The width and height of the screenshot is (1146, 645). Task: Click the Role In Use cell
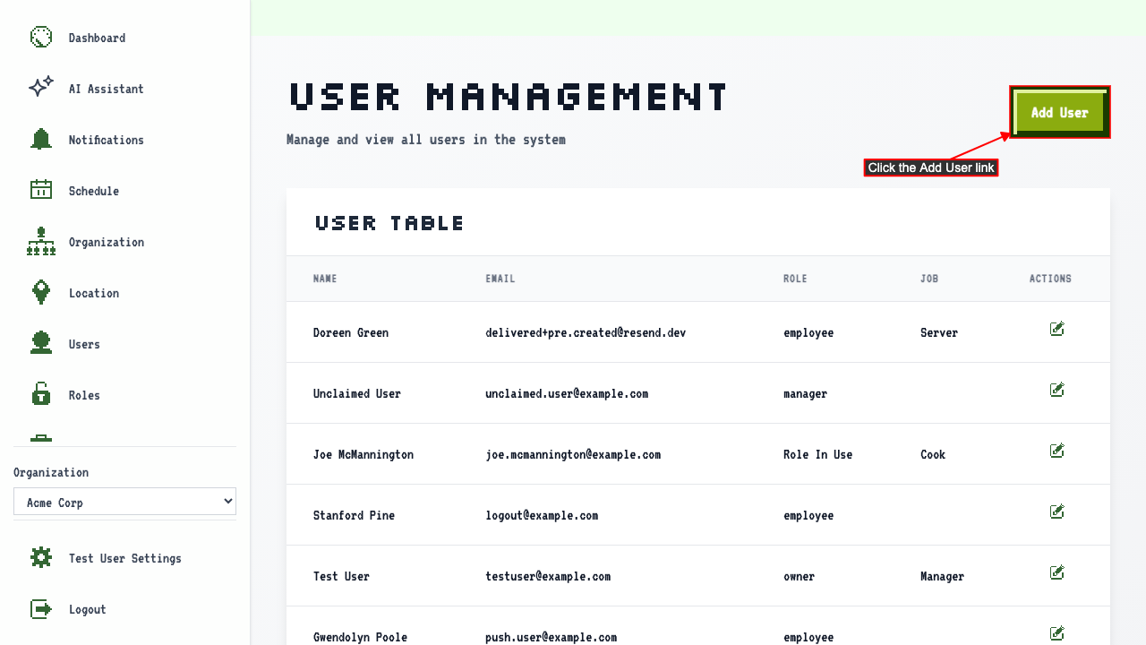point(817,454)
